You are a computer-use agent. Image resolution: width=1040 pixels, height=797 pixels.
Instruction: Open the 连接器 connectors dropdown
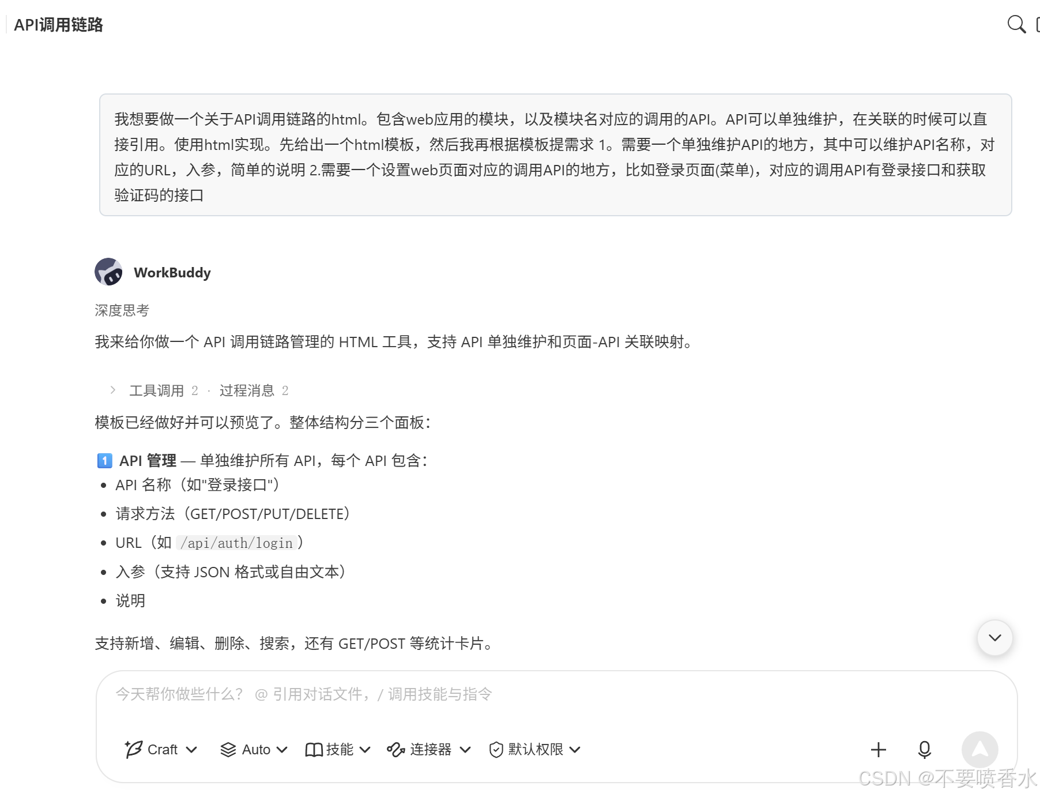429,749
